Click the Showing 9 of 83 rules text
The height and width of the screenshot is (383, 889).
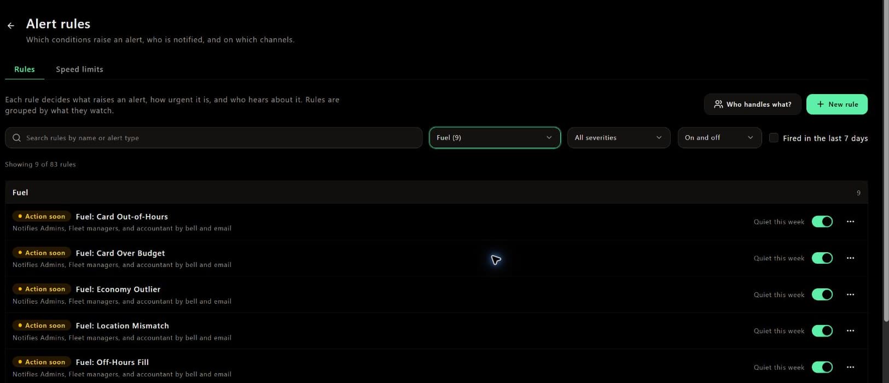pyautogui.click(x=40, y=164)
